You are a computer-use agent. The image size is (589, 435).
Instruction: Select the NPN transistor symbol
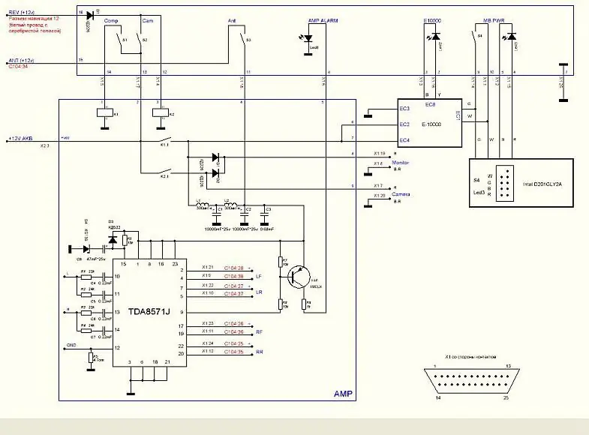[299, 277]
